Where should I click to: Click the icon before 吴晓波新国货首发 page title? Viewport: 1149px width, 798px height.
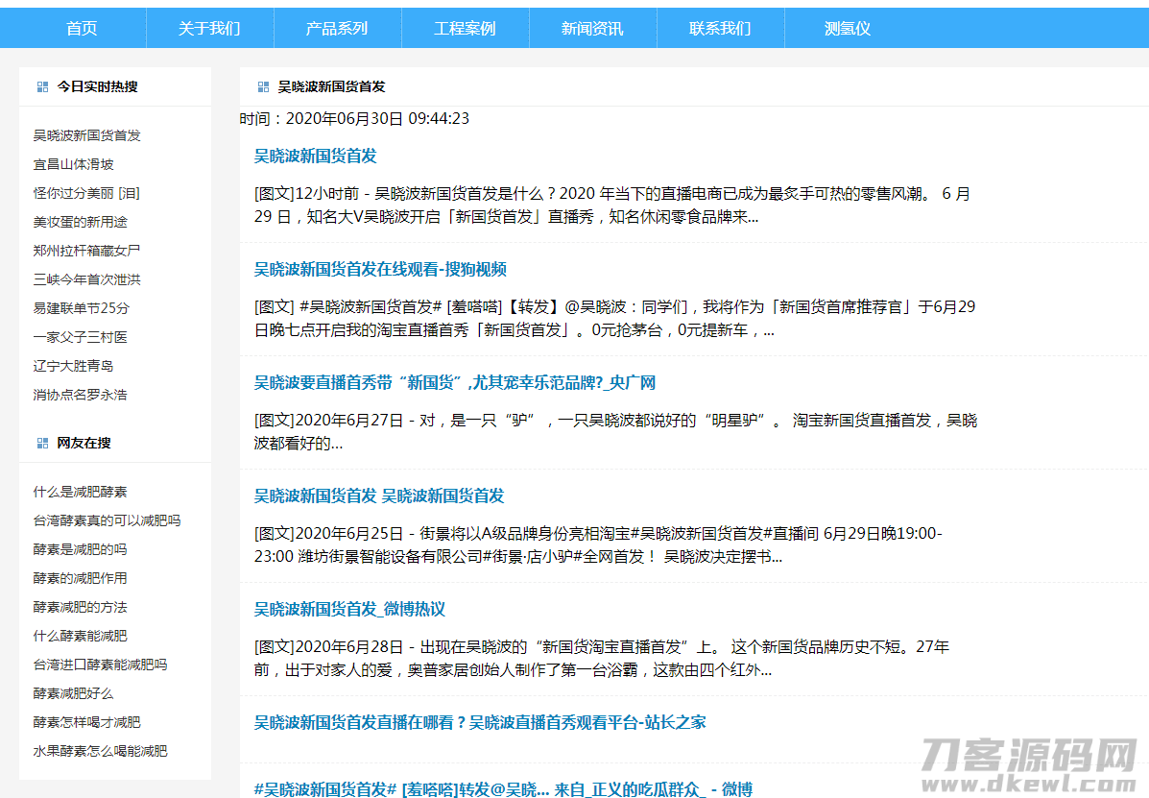tap(262, 86)
